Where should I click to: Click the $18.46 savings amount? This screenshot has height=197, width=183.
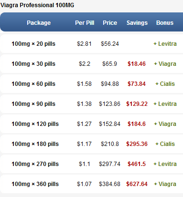(137, 64)
